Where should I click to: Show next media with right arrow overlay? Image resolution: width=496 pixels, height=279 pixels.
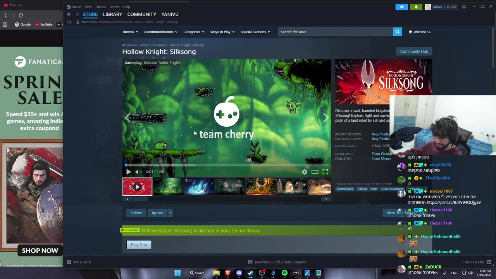click(x=325, y=117)
